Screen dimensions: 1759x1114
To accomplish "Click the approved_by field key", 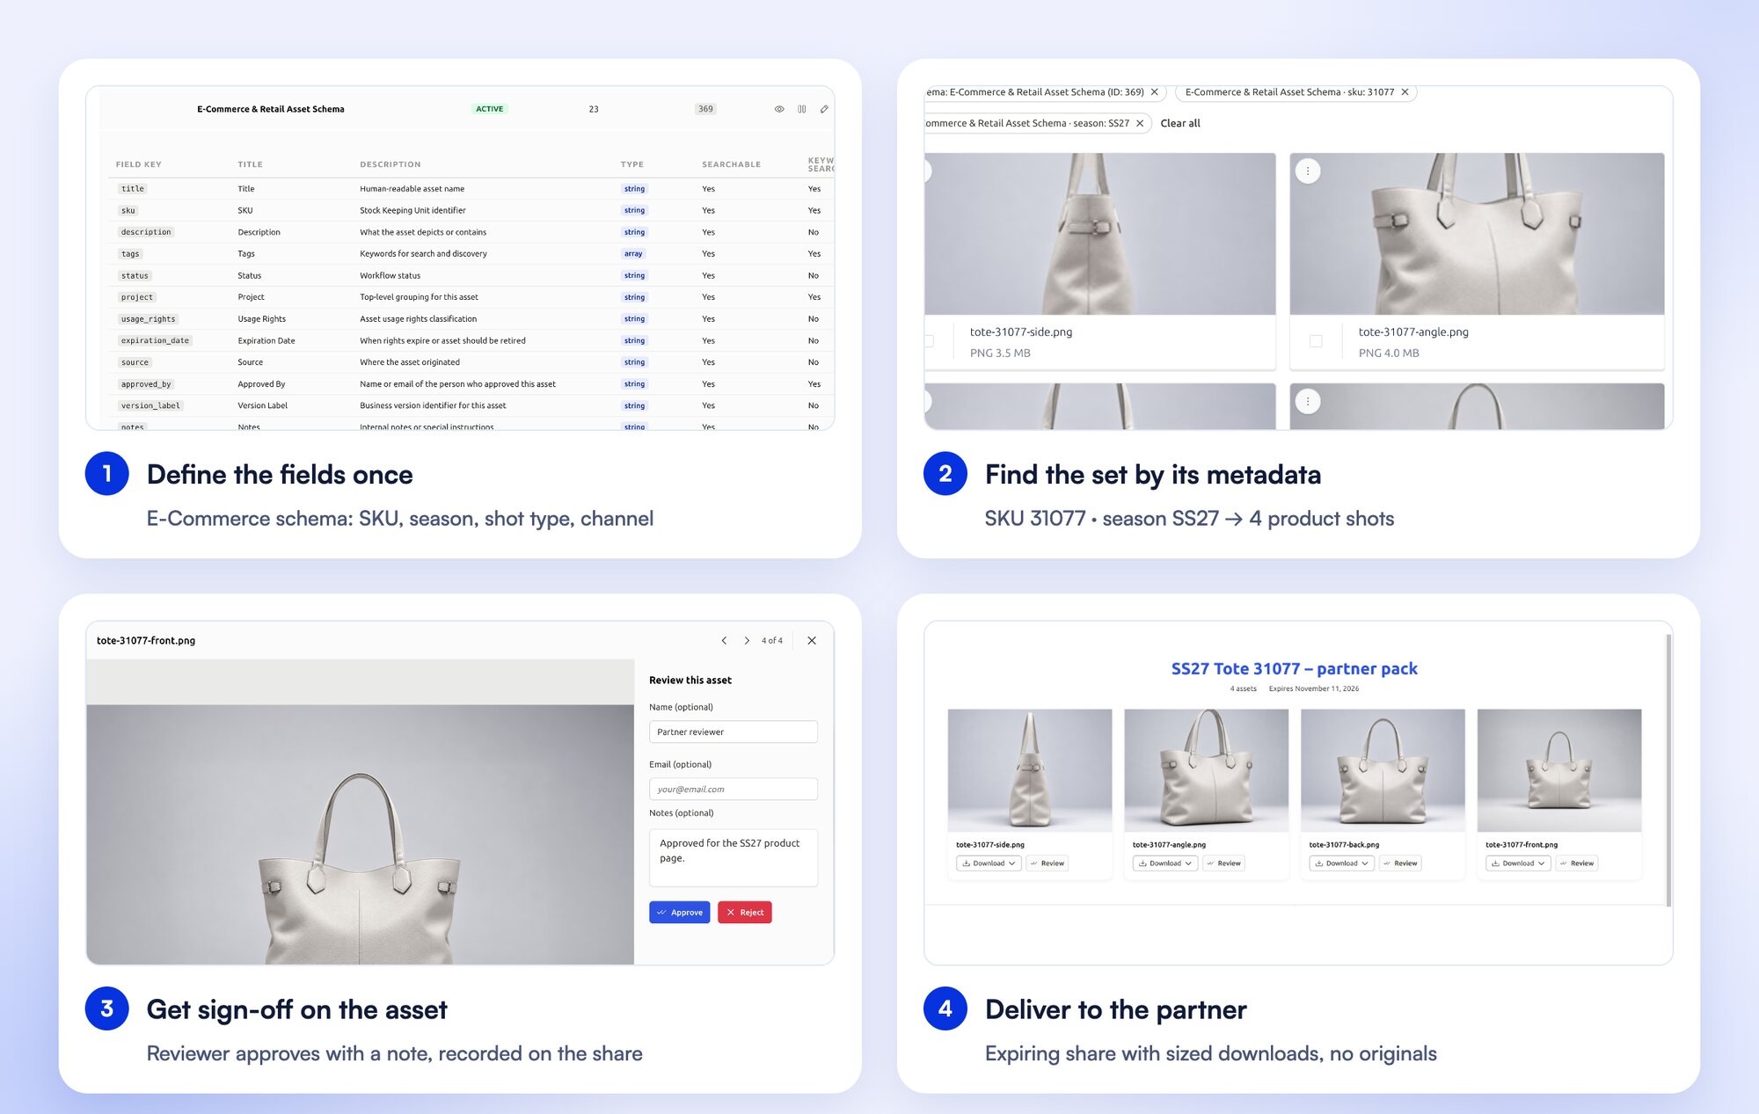I will [146, 384].
